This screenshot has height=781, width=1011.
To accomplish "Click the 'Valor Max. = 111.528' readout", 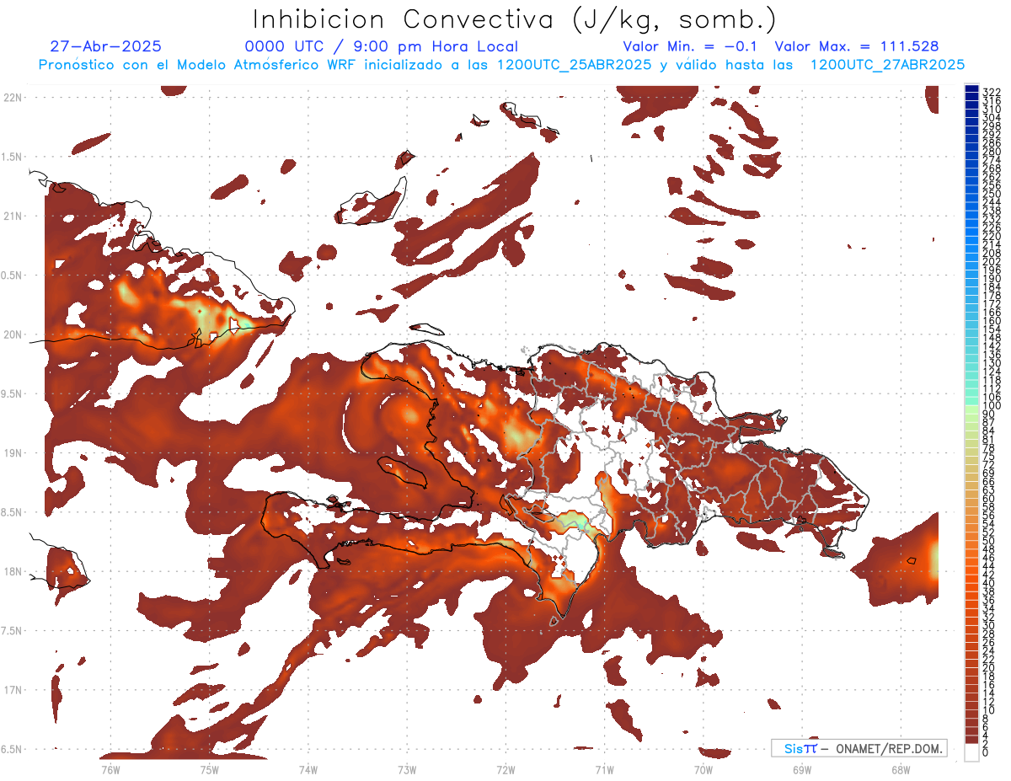I will pyautogui.click(x=856, y=46).
